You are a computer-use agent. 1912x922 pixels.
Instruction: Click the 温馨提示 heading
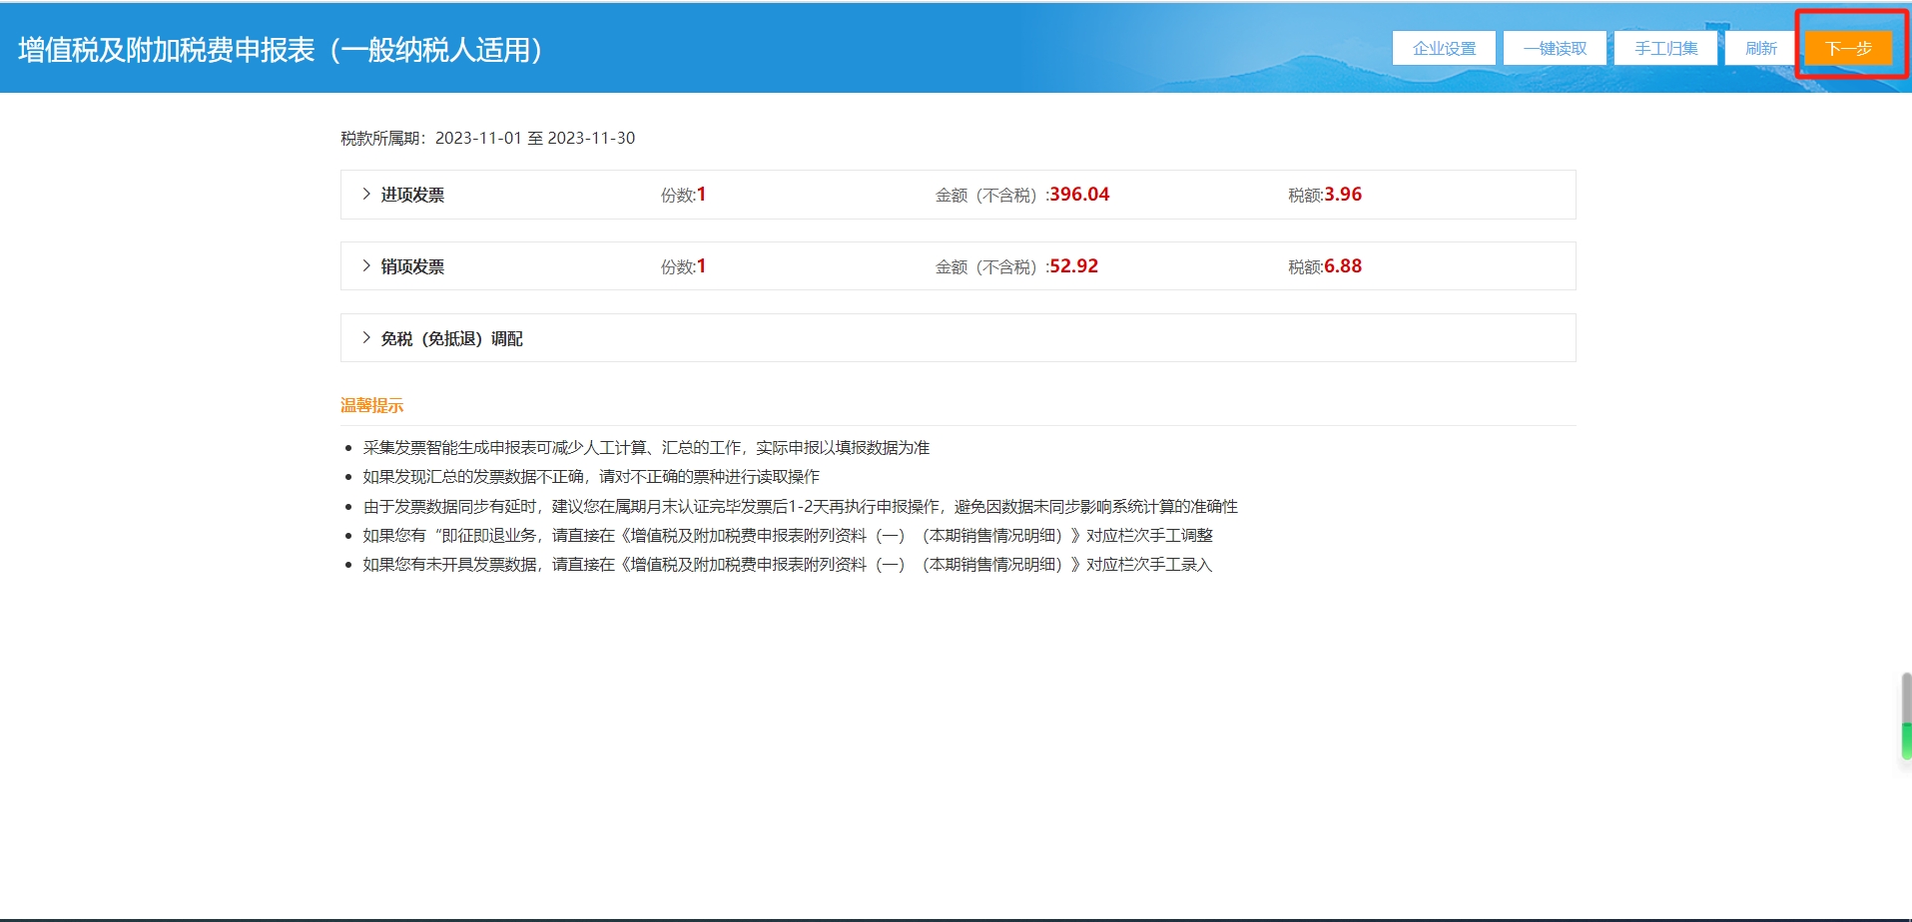371,405
